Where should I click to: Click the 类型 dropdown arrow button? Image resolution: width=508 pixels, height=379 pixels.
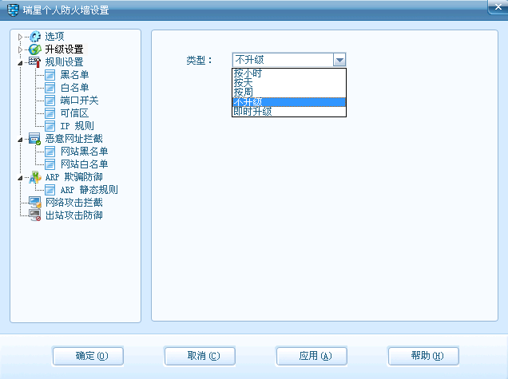tap(339, 60)
